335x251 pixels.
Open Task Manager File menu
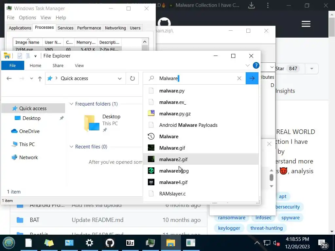click(x=10, y=18)
